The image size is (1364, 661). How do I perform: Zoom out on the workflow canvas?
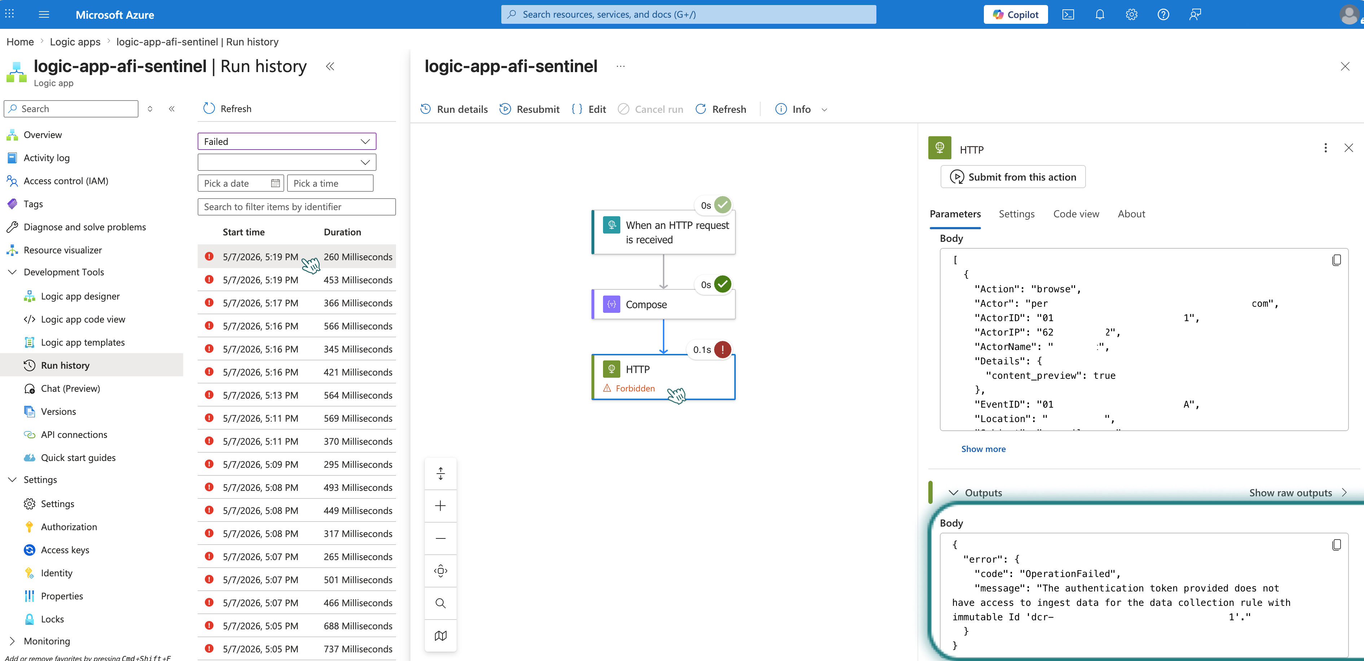(x=441, y=538)
